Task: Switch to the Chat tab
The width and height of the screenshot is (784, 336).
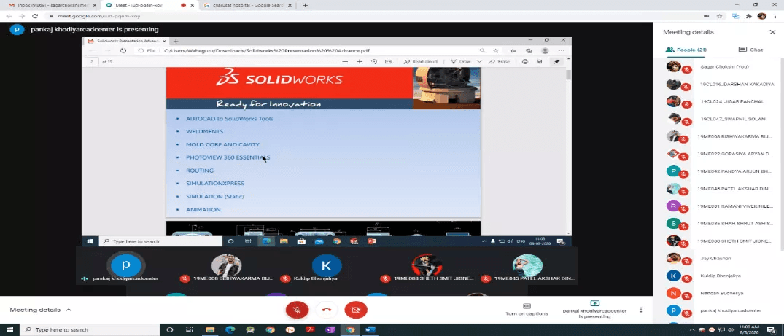Action: (x=750, y=50)
